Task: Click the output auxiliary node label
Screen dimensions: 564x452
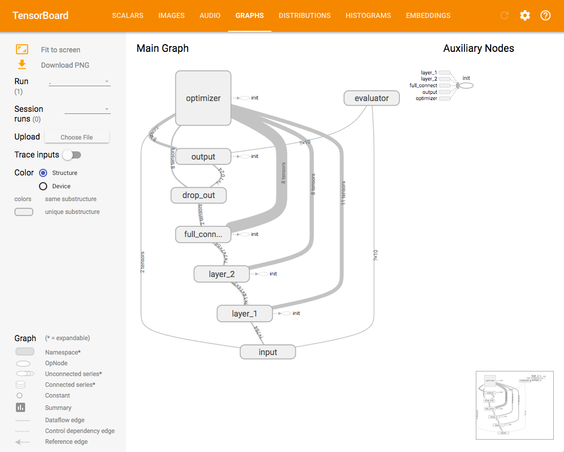Action: click(x=430, y=92)
